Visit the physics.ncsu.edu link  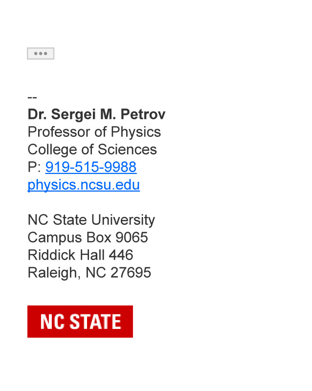[x=84, y=185]
